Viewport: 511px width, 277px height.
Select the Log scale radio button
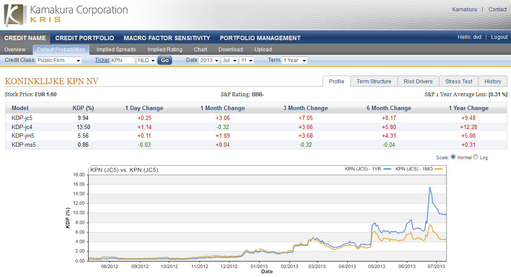[476, 157]
